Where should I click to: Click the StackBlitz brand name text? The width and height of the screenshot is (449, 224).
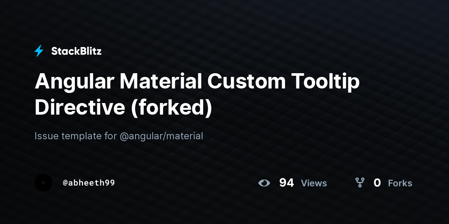click(x=76, y=51)
